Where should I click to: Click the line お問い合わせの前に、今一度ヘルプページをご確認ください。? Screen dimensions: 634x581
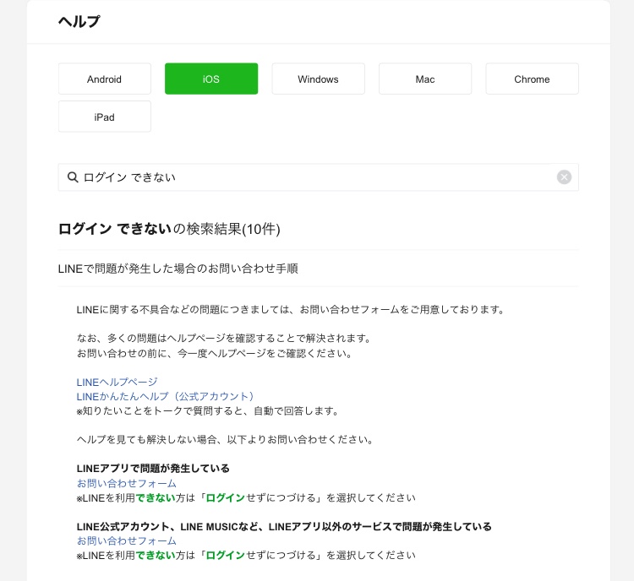click(x=215, y=354)
